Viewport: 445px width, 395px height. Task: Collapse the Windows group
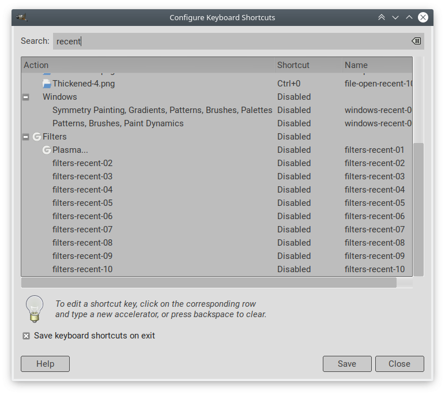[25, 97]
